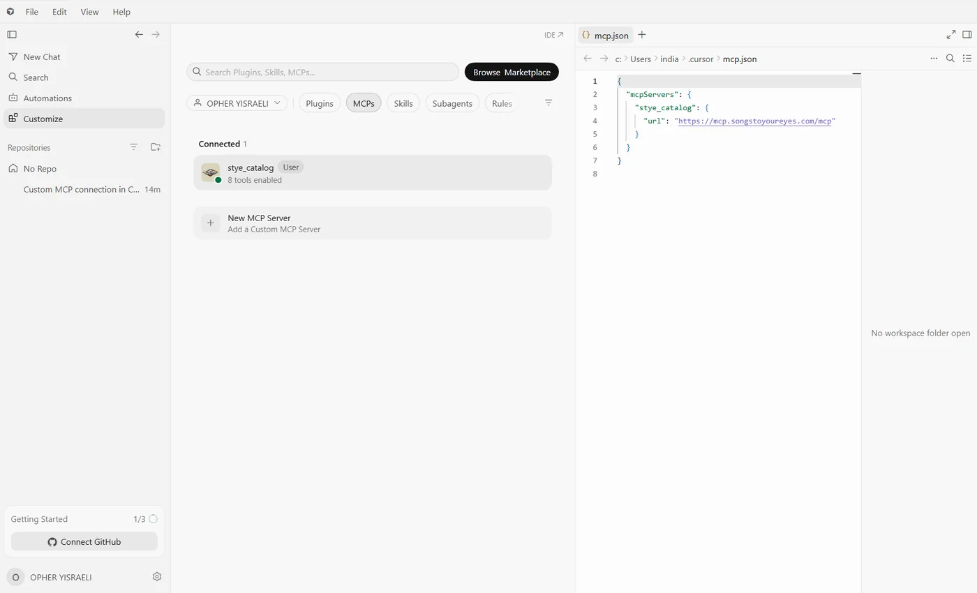Click Browse Marketplace button

[512, 72]
